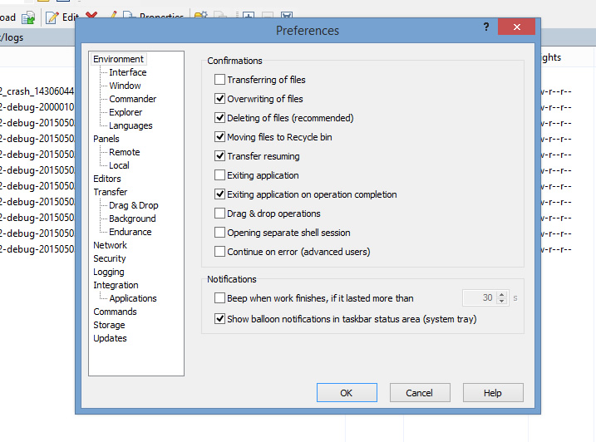Show the Updates preferences page
The image size is (596, 442).
(x=110, y=338)
